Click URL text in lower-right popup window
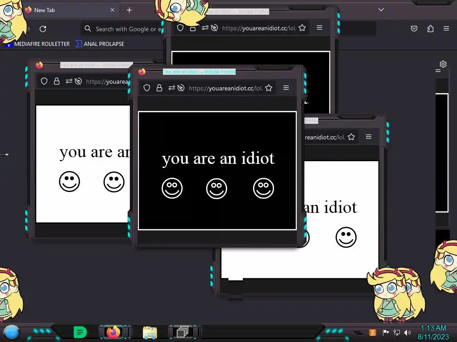This screenshot has height=342, width=457. (x=325, y=137)
